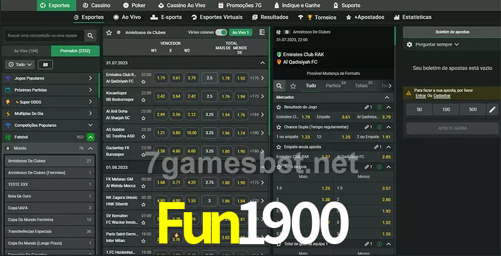Select the 100 quick stake button

tap(445, 110)
